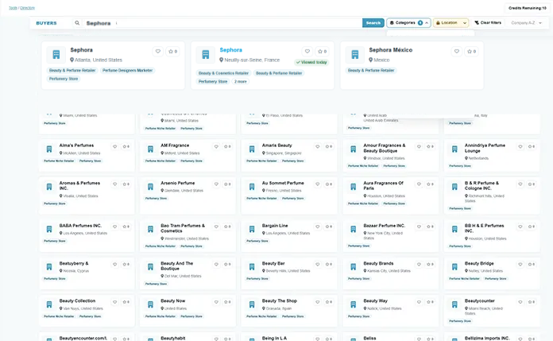Image resolution: width=553 pixels, height=341 pixels.
Task: Open the highlighted Sephora company link
Action: 230,50
